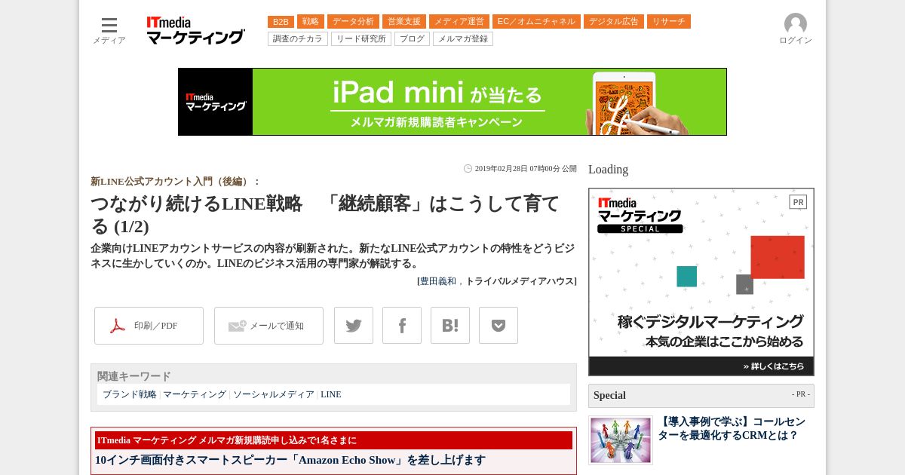The width and height of the screenshot is (905, 475).
Task: Click the 関連キーワード heading
Action: tap(134, 376)
